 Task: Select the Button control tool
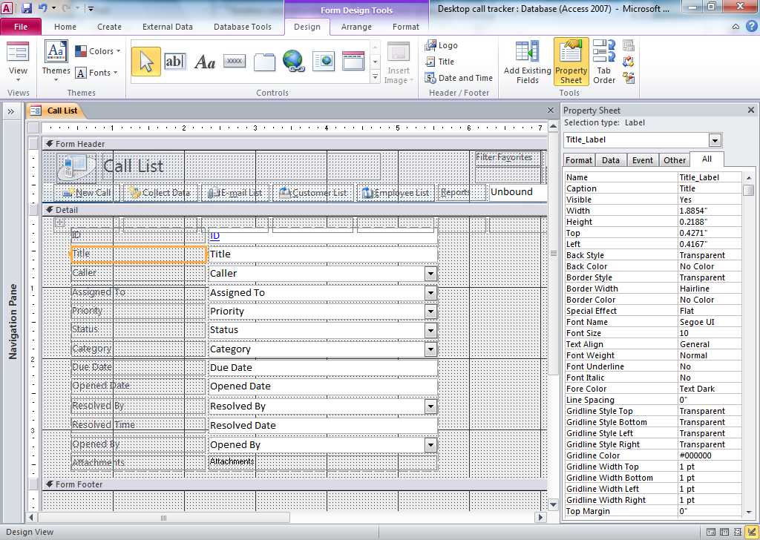click(235, 62)
